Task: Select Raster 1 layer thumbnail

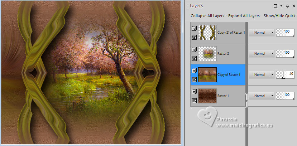Action: point(207,96)
